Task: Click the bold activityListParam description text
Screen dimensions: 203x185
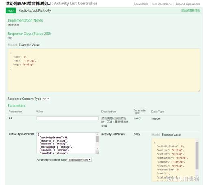Action: (x=113, y=134)
